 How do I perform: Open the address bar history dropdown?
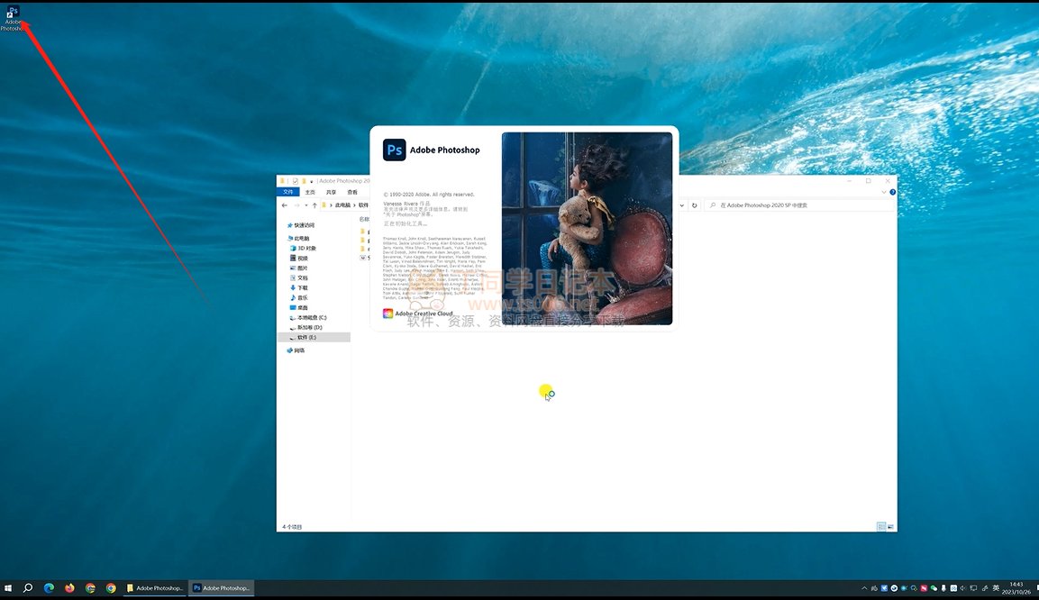click(x=683, y=205)
